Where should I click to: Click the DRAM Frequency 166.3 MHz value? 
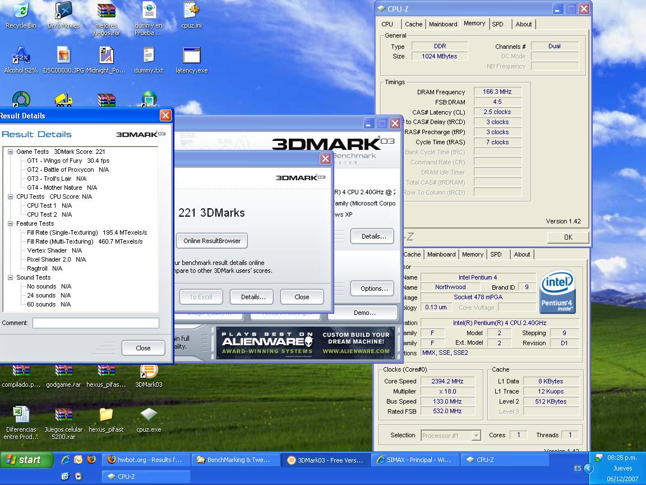(497, 91)
